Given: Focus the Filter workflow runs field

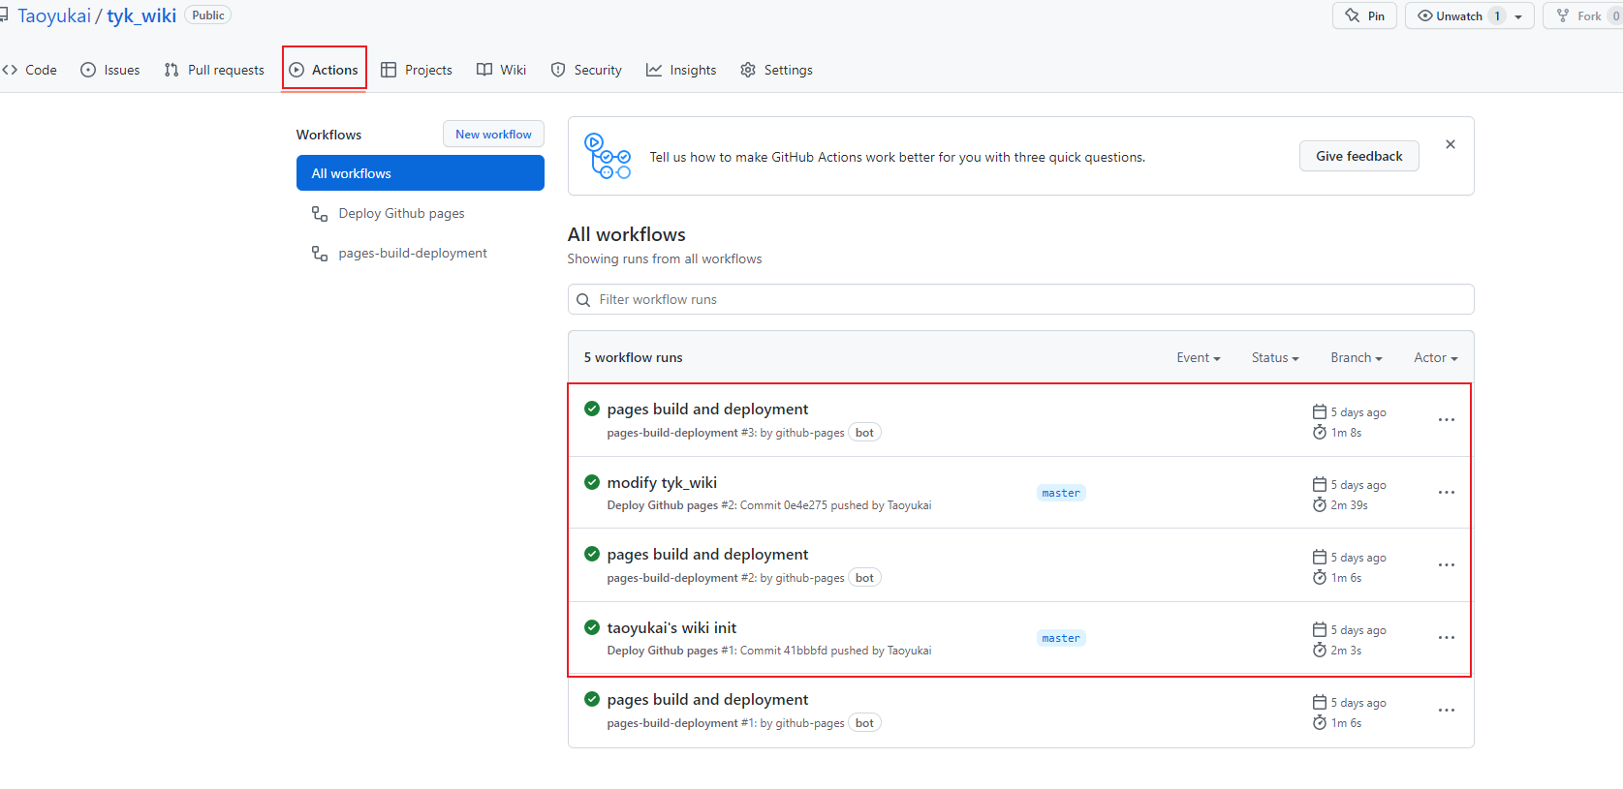Looking at the screenshot, I should pos(1020,299).
